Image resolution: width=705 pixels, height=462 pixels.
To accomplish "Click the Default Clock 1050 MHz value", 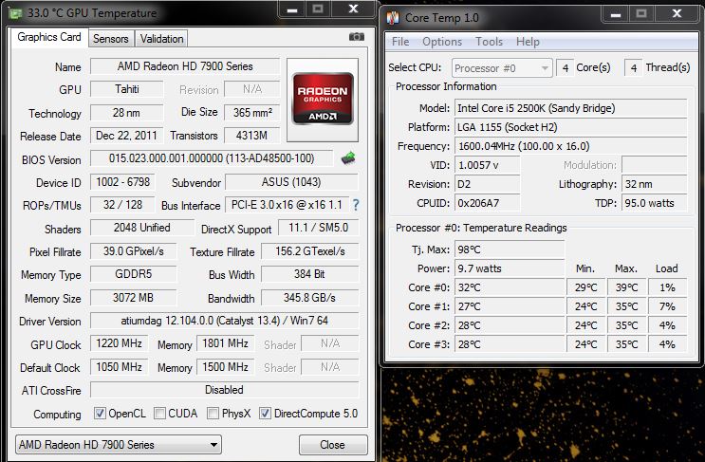I will 120,367.
